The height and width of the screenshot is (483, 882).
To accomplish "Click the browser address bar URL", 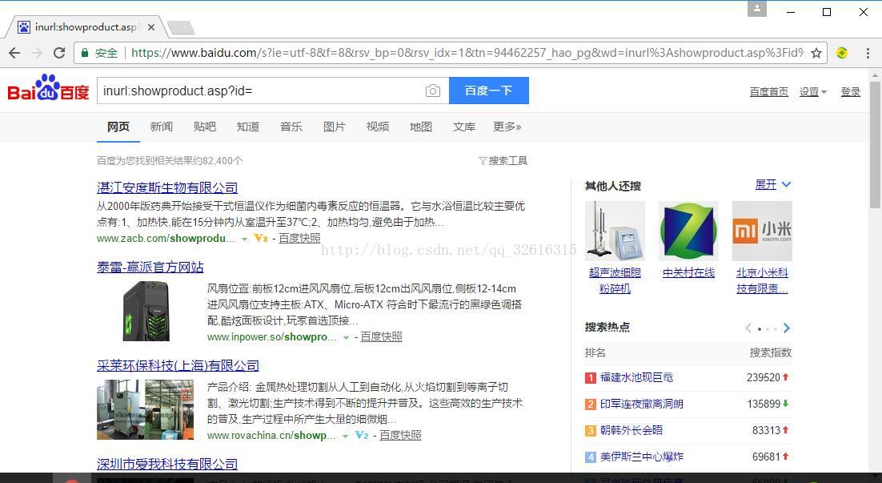I will point(467,53).
